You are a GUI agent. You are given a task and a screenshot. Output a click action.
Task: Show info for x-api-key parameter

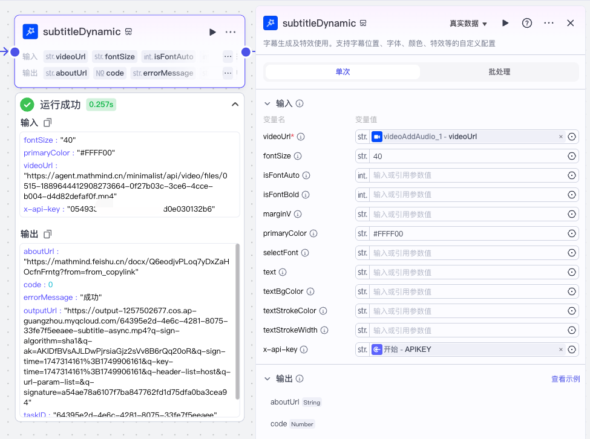coord(304,350)
